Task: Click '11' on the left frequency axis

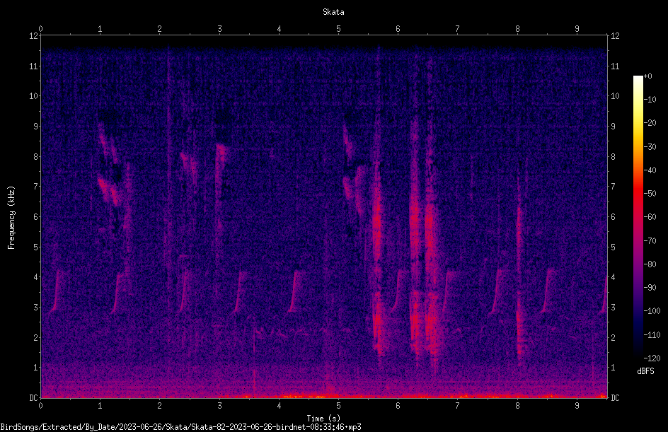Action: [x=33, y=66]
